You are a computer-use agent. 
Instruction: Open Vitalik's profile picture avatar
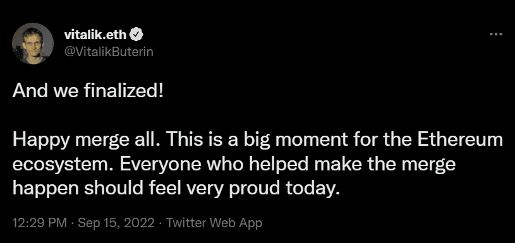tap(33, 44)
